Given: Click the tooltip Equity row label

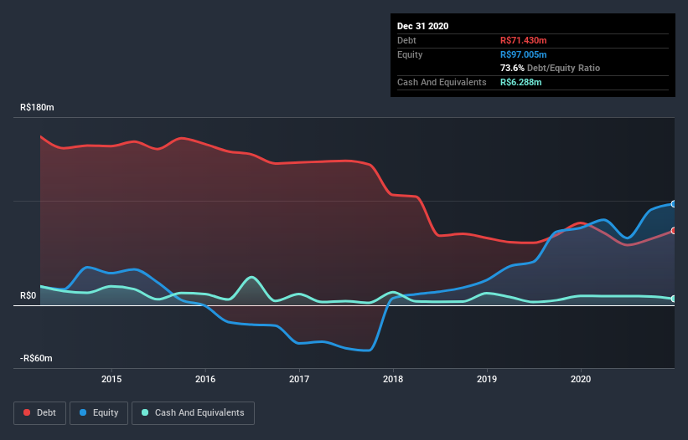Looking at the screenshot, I should click(410, 54).
